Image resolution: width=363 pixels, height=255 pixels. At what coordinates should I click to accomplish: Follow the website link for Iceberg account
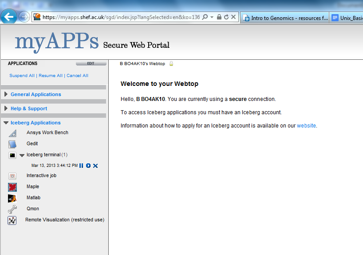(306, 126)
